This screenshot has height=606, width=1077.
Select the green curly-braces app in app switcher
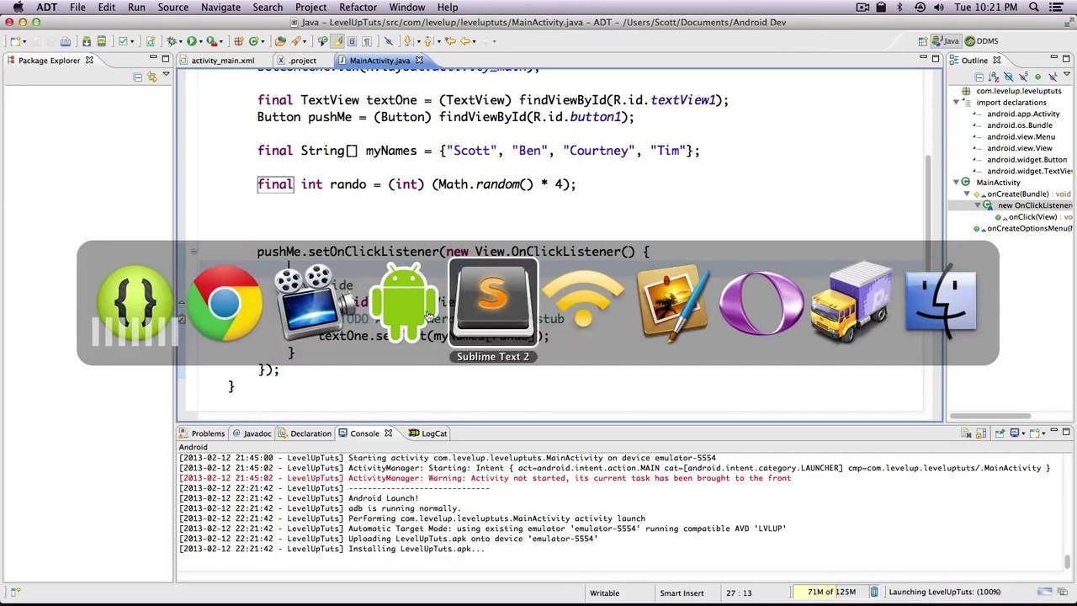tap(135, 303)
